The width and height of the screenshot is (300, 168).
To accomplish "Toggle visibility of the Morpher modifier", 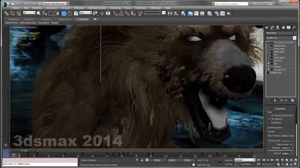I will point(269,67).
